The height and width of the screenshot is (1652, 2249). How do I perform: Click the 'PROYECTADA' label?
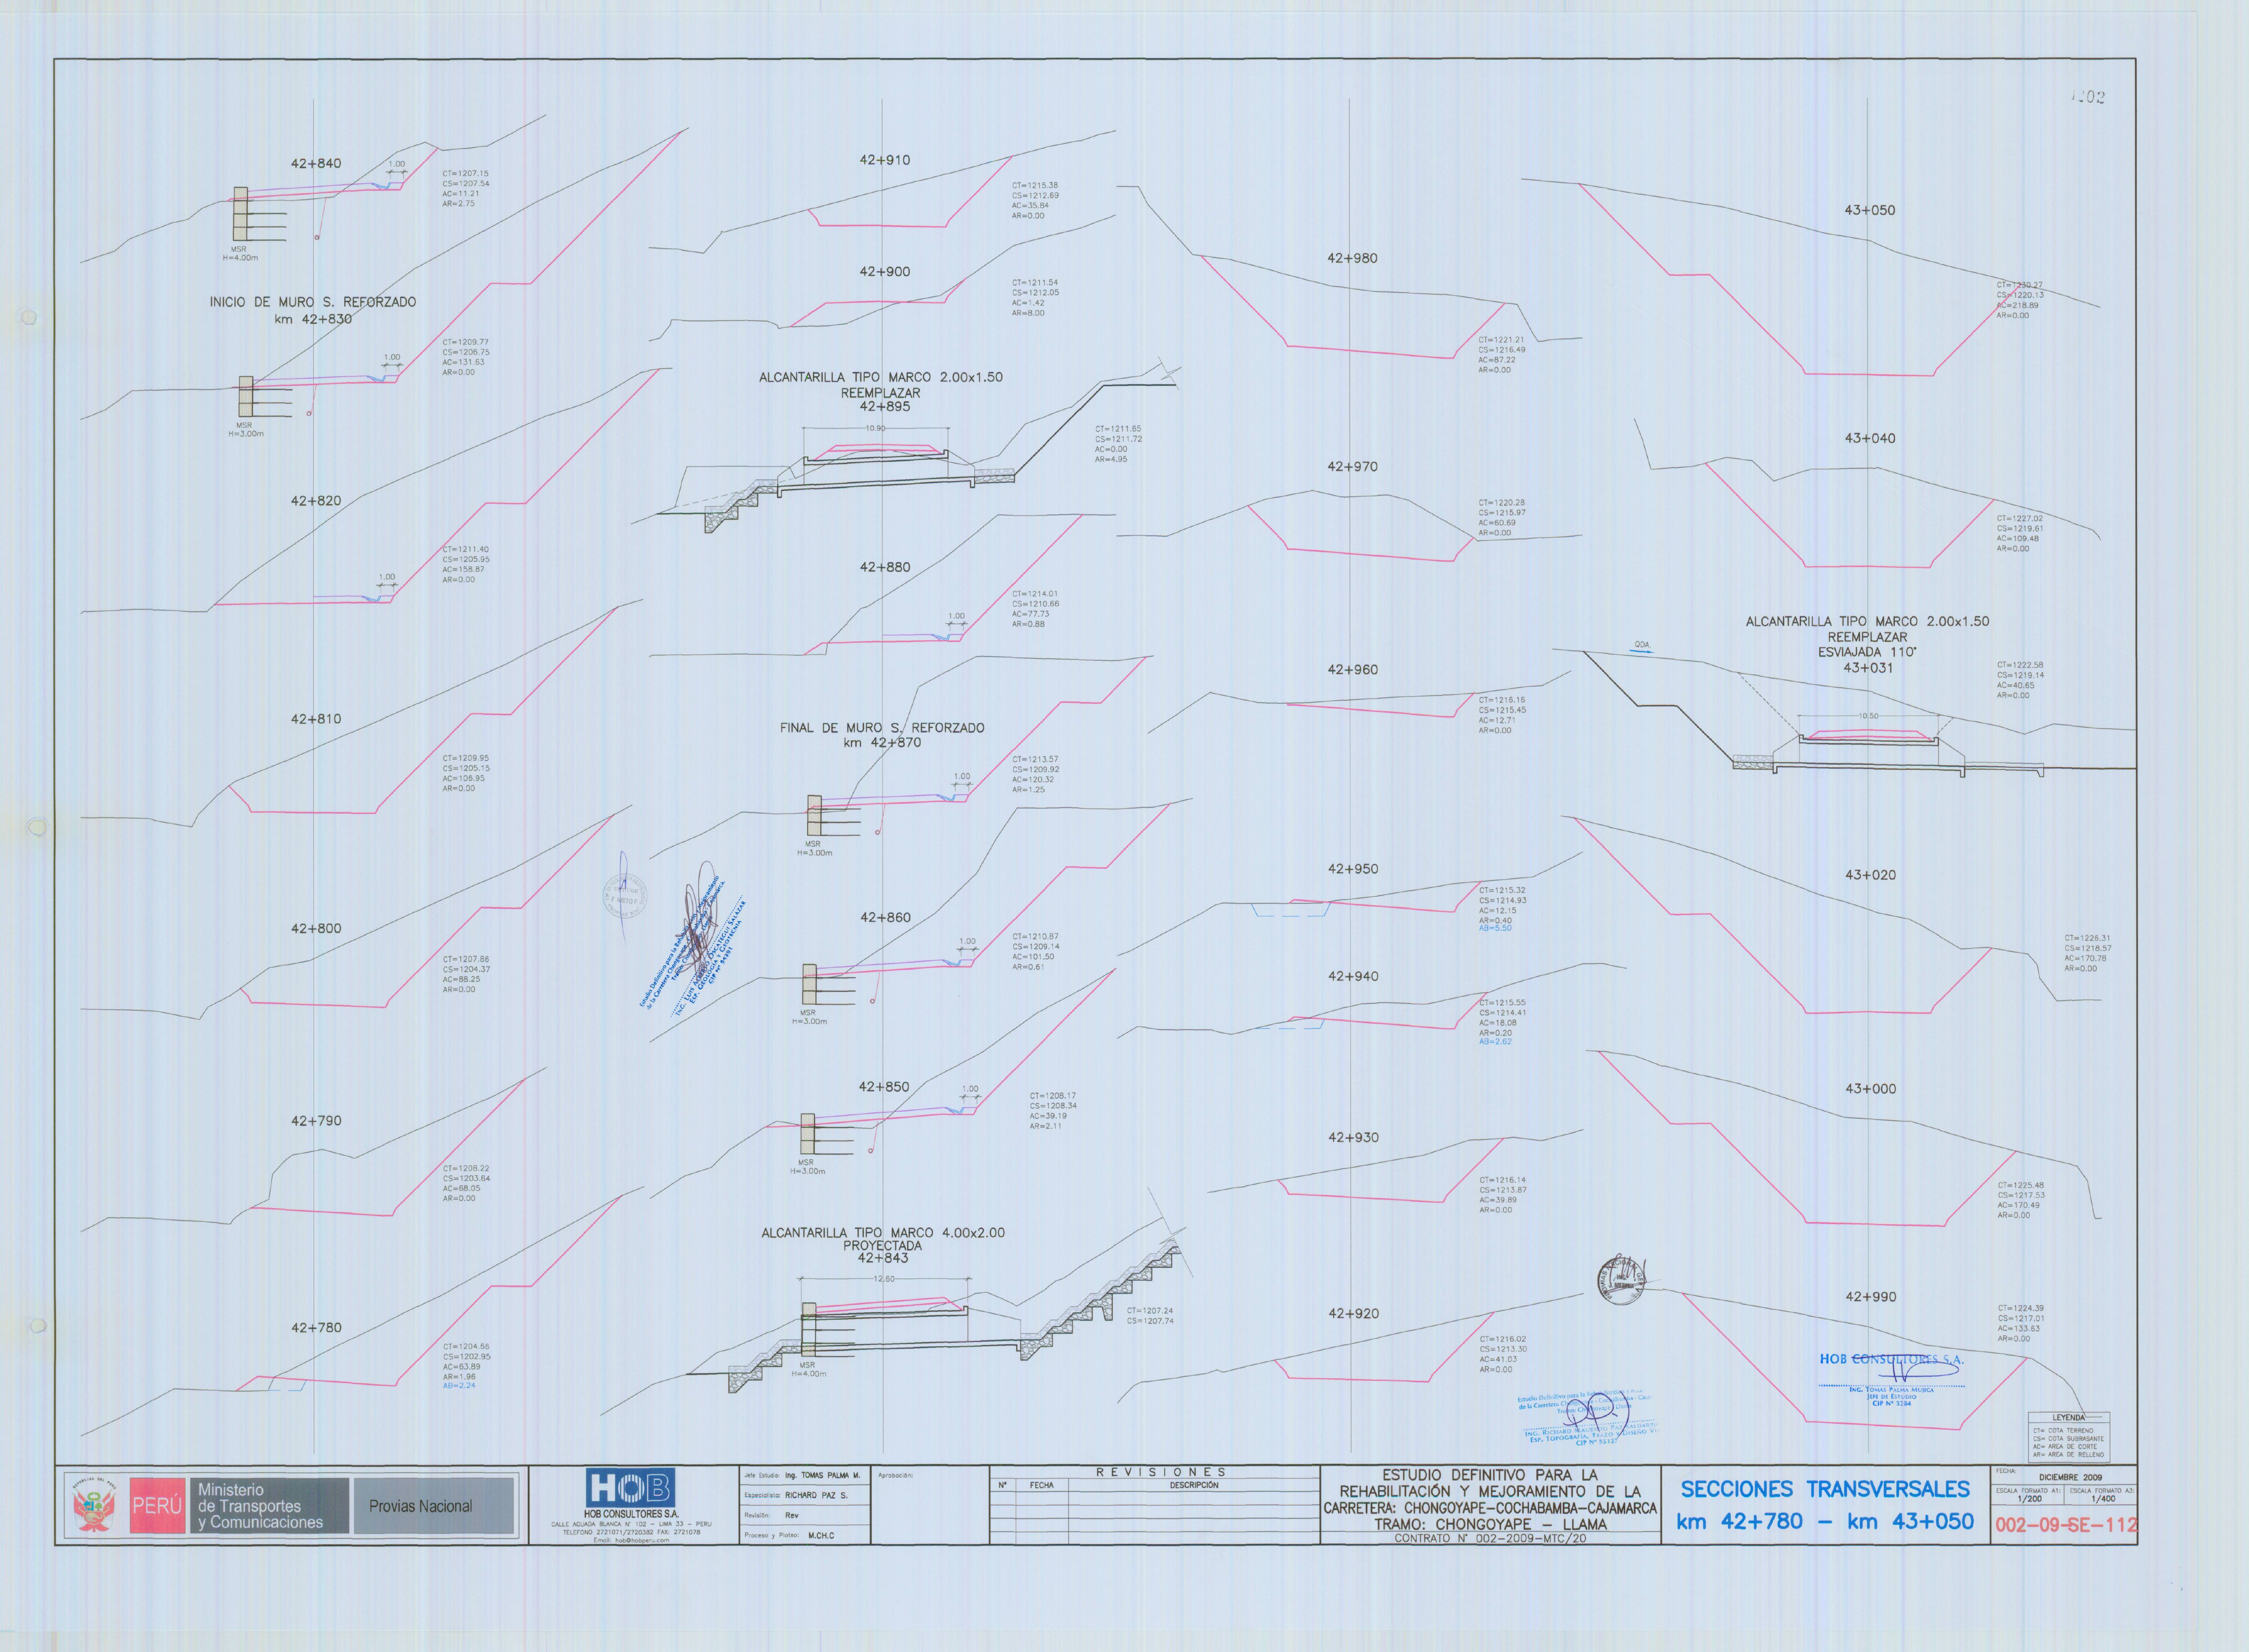tap(882, 1246)
